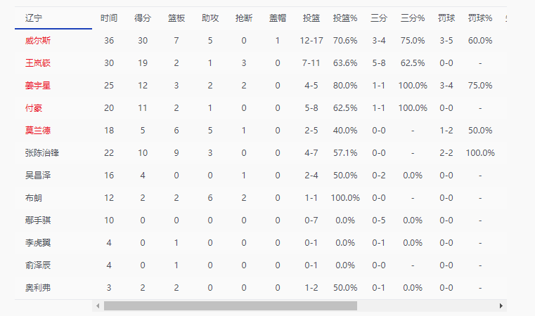
Task: Click the horizontal scrollbar right arrow
Action: (x=501, y=306)
